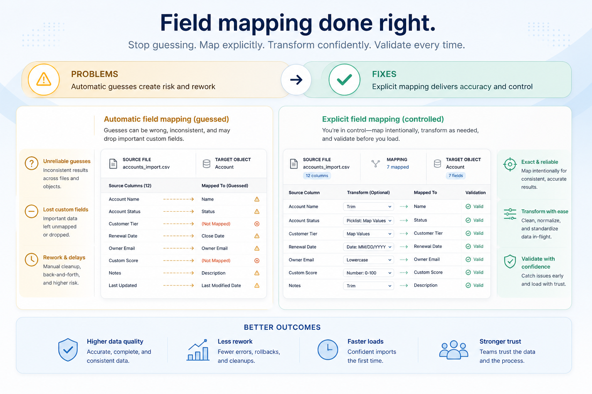Click the Stronger trust people icon
The width and height of the screenshot is (592, 394).
click(454, 350)
